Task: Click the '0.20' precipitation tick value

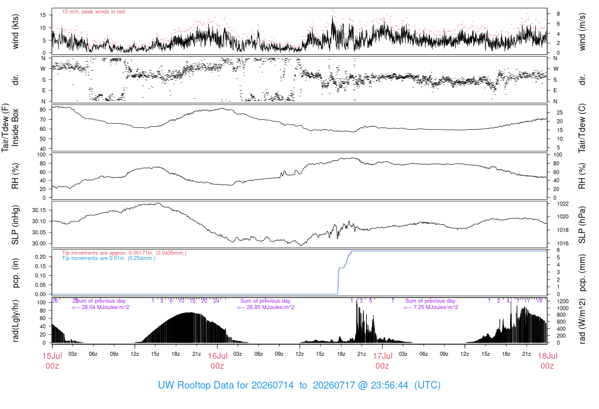Action: tap(40, 257)
